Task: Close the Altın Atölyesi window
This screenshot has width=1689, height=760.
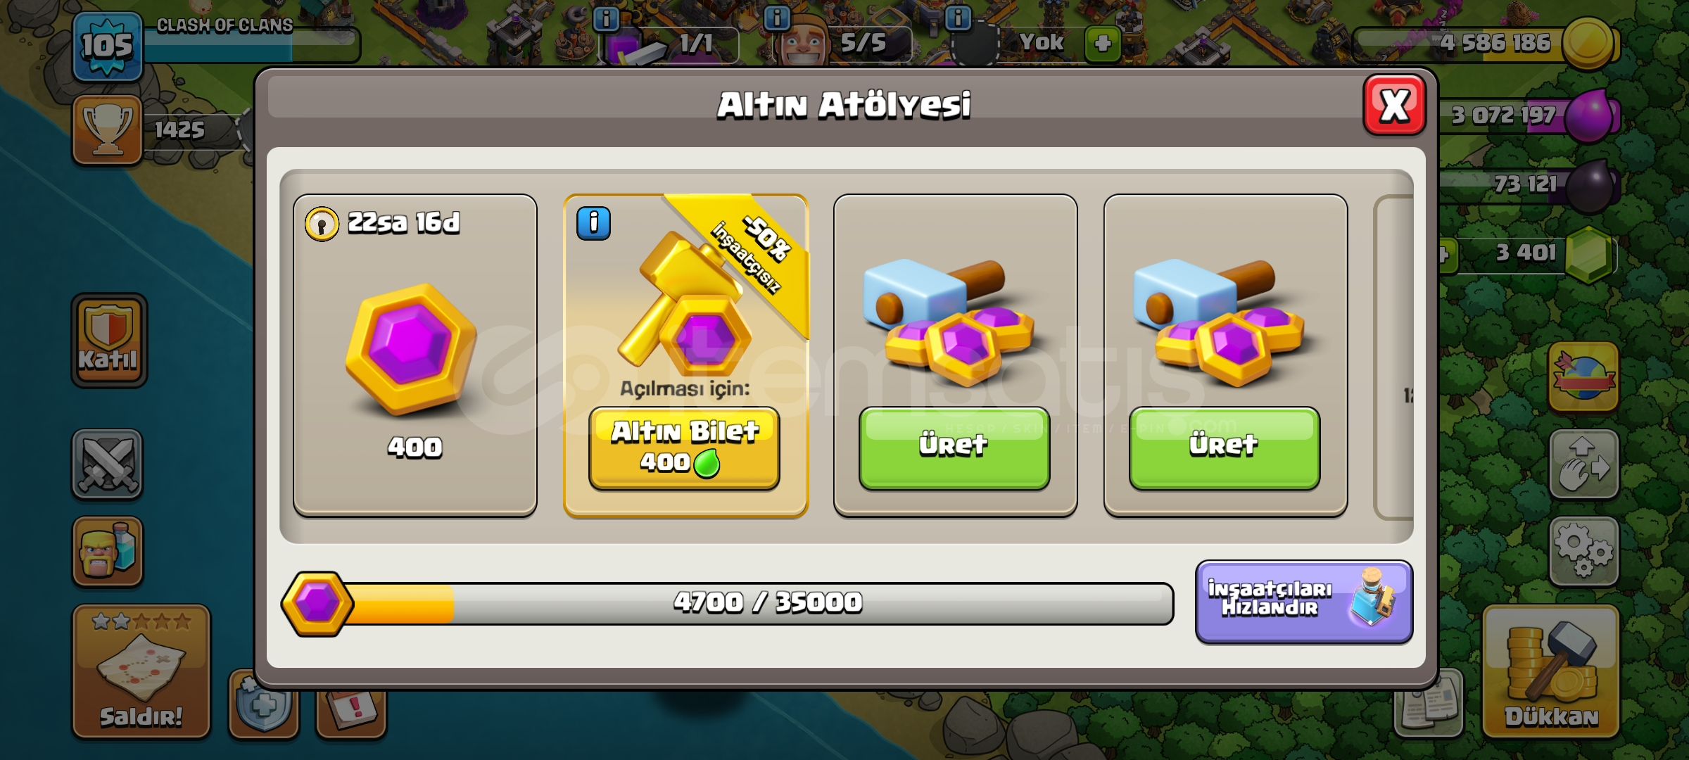Action: coord(1395,105)
